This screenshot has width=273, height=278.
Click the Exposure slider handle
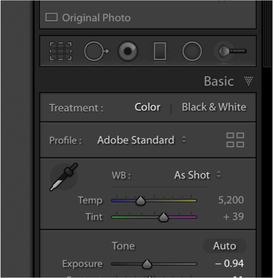pyautogui.click(x=147, y=264)
